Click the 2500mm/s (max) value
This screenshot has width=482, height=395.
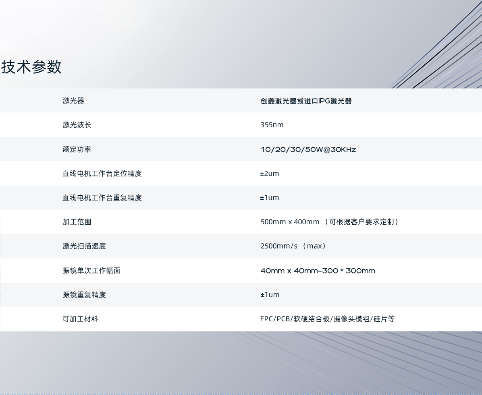(x=293, y=246)
